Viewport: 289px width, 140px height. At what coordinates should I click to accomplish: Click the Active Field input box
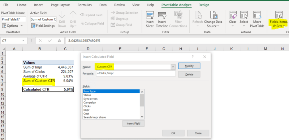pos(43,19)
